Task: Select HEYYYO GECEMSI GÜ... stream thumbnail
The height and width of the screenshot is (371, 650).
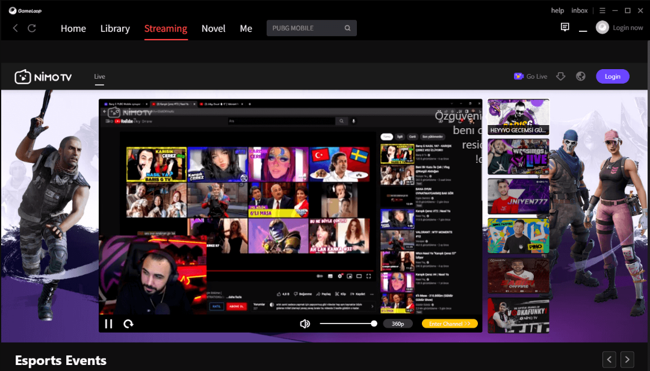Action: coord(519,117)
